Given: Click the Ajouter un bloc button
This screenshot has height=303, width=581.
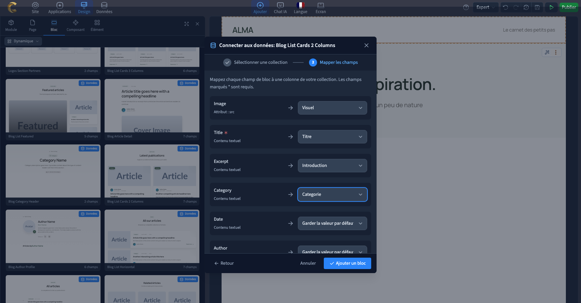Looking at the screenshot, I should [347, 263].
